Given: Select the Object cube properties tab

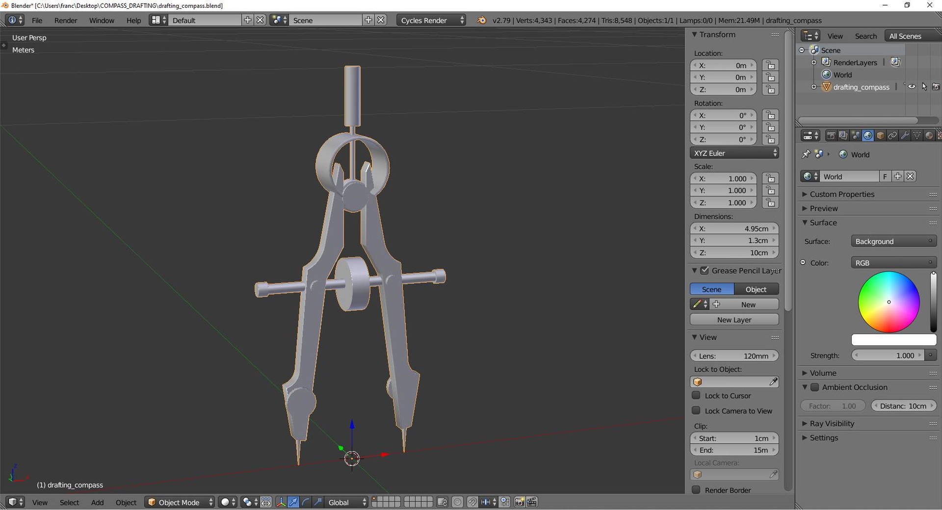Looking at the screenshot, I should [880, 135].
